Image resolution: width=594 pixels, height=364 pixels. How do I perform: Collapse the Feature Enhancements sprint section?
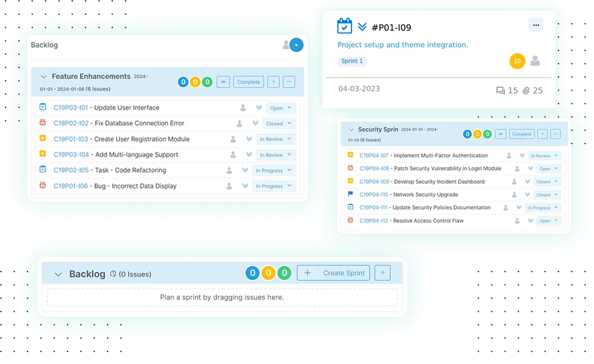[43, 77]
